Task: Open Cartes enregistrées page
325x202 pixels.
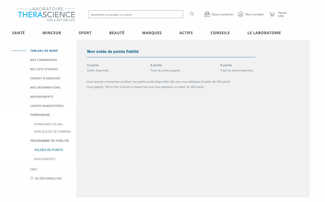Action: point(47,106)
